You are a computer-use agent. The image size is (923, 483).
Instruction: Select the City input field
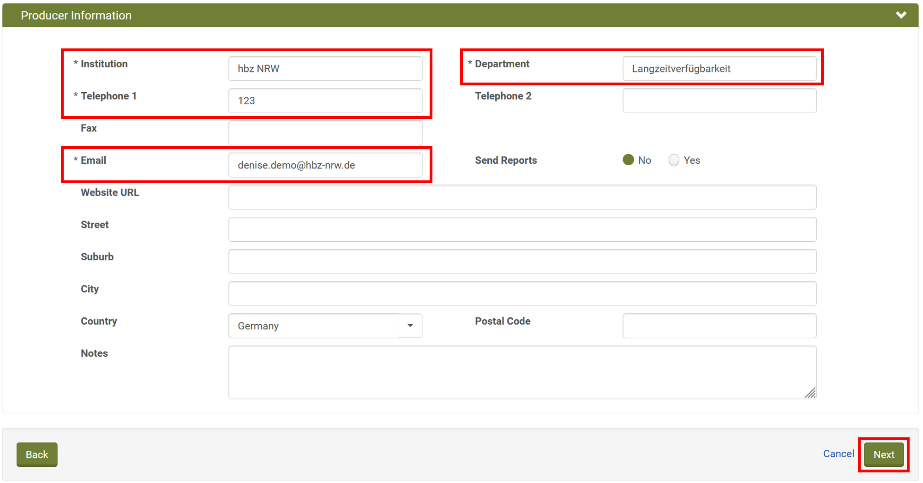tap(522, 294)
